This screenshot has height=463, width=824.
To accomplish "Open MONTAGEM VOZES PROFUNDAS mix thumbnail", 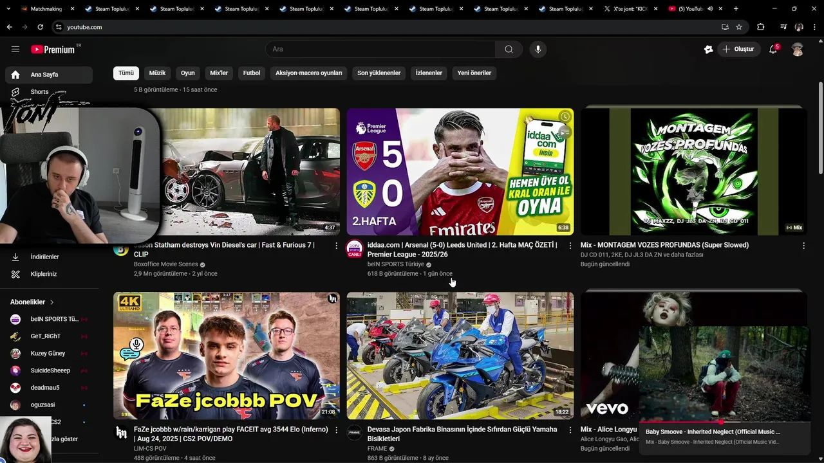I will (x=693, y=172).
